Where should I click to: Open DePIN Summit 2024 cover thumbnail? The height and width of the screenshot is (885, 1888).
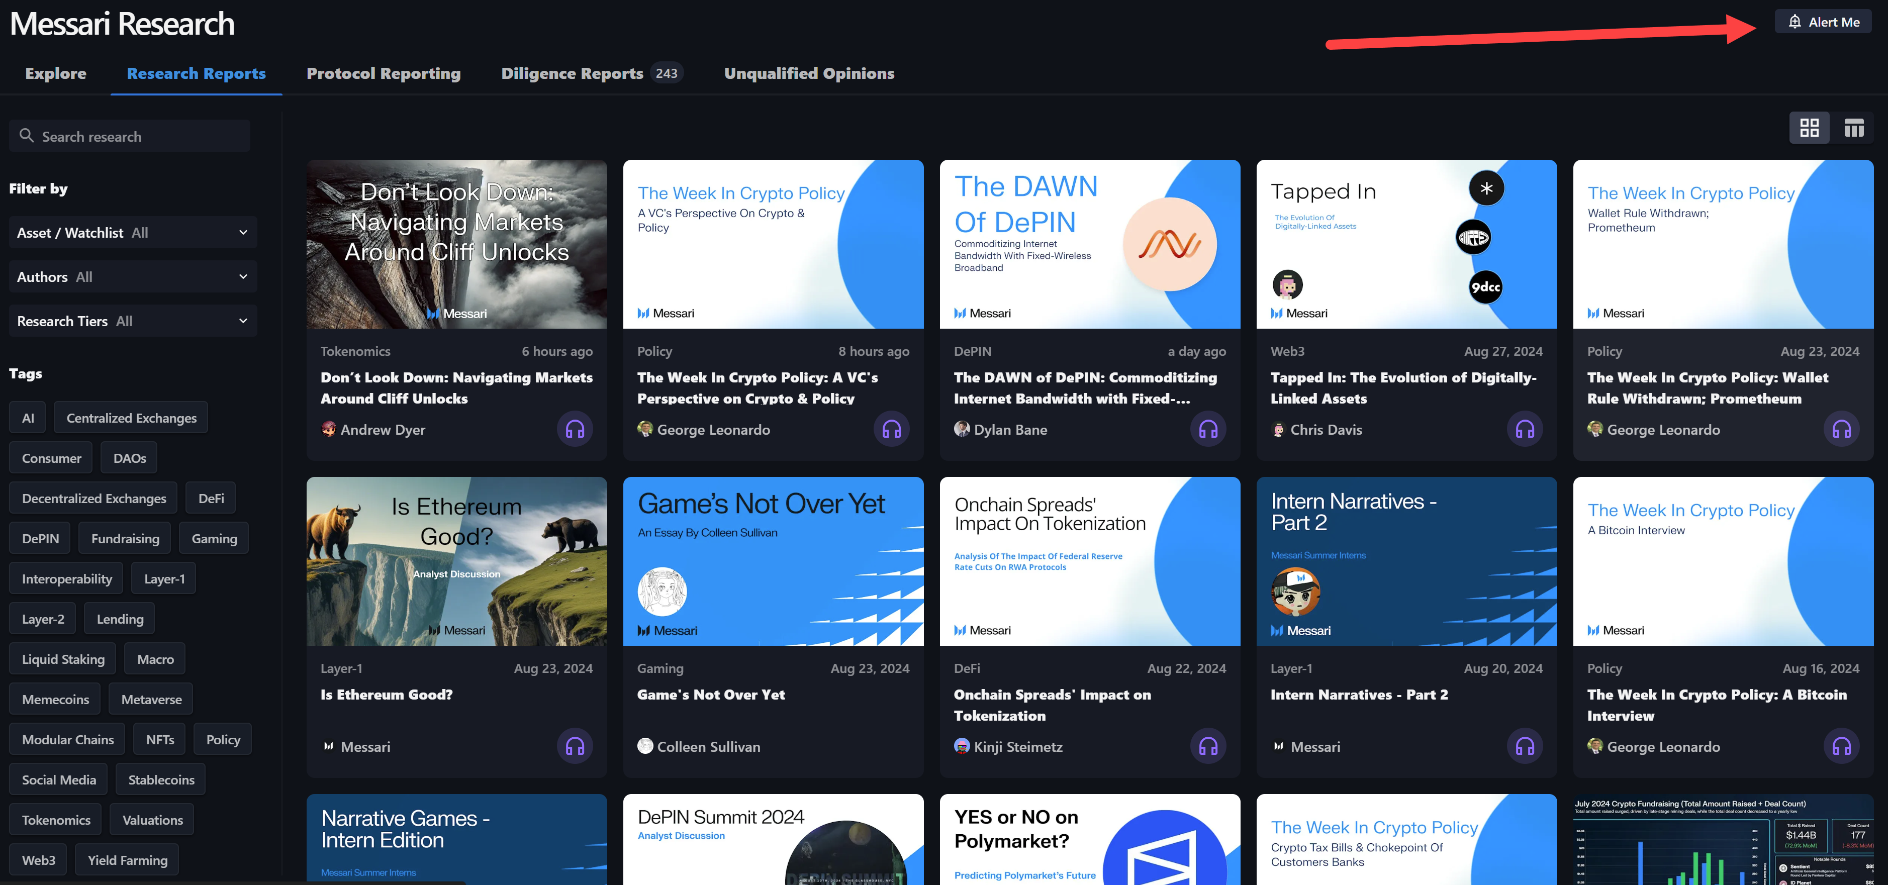point(773,839)
